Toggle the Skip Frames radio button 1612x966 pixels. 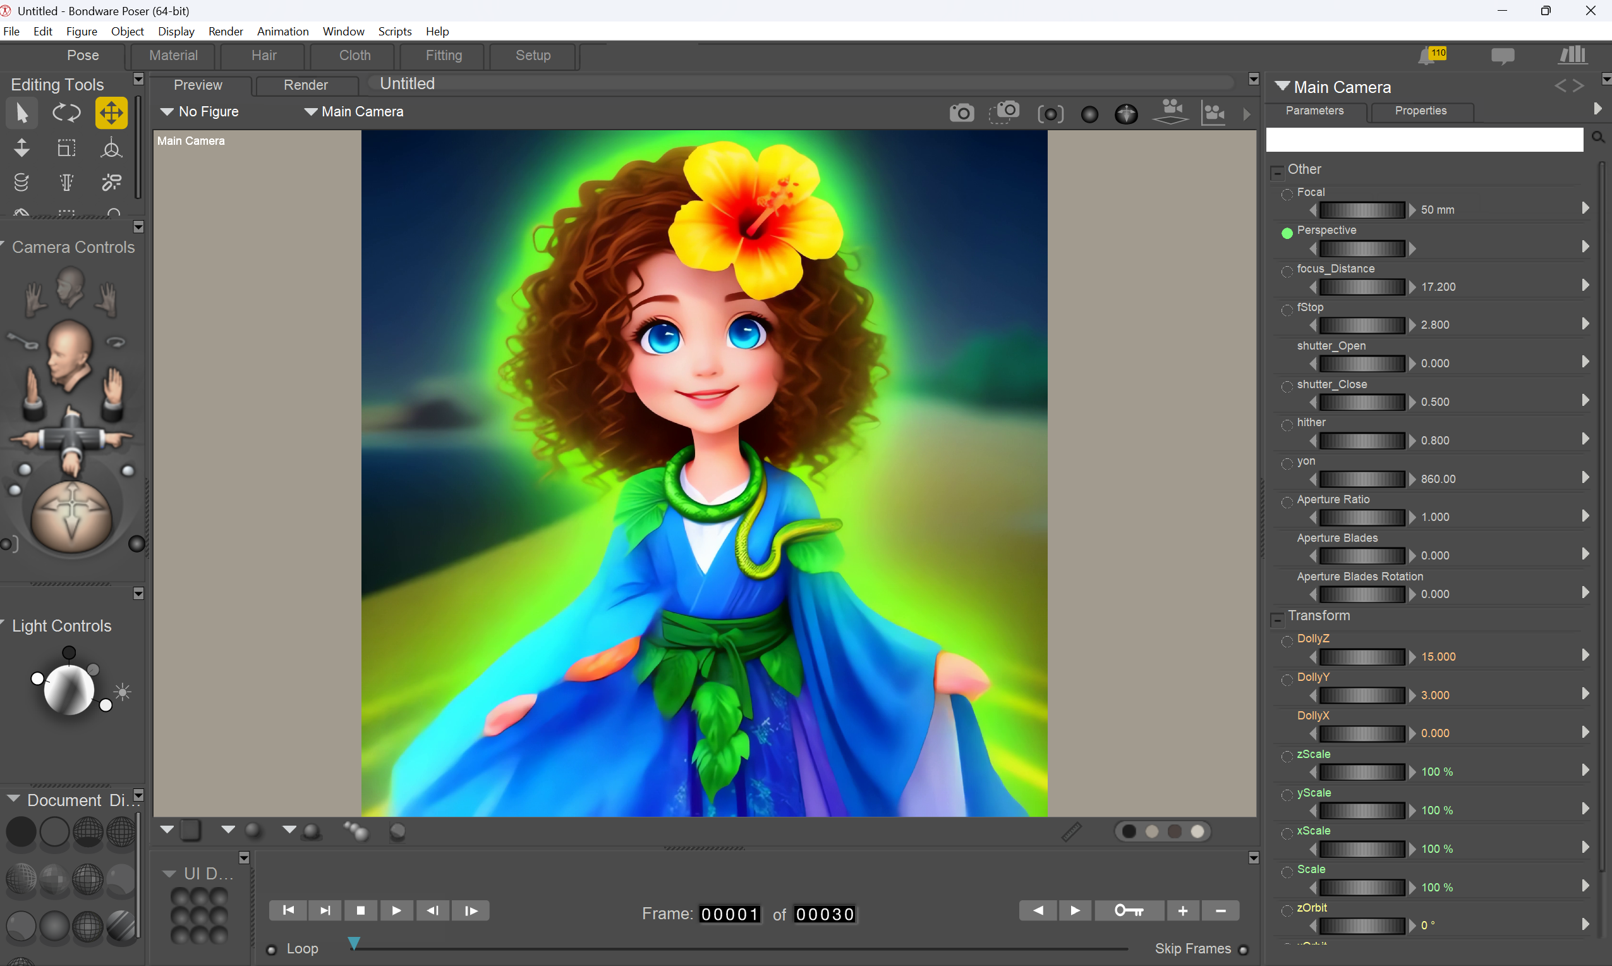click(x=1243, y=950)
